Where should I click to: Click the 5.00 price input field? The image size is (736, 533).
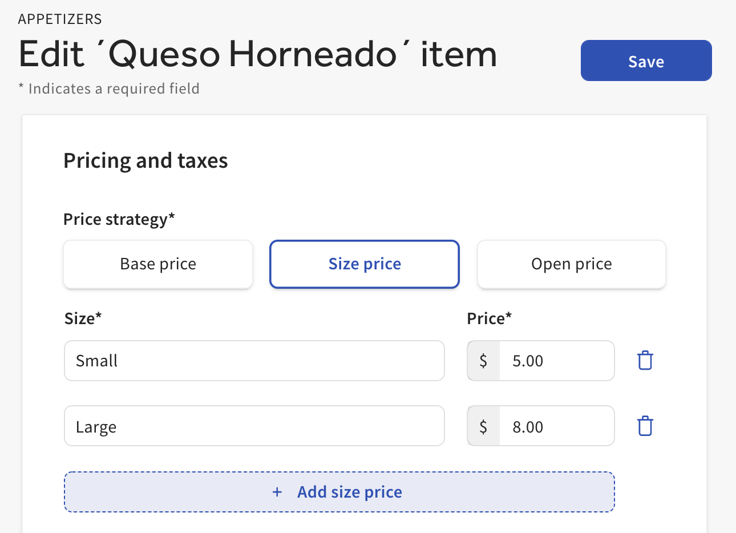[x=556, y=360]
